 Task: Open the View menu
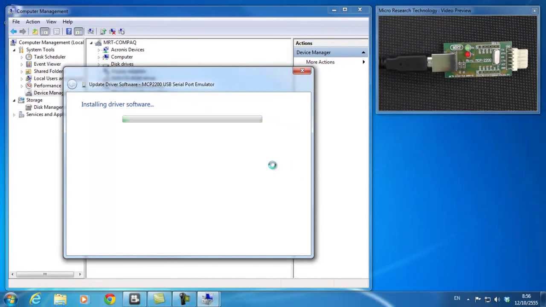[x=51, y=21]
